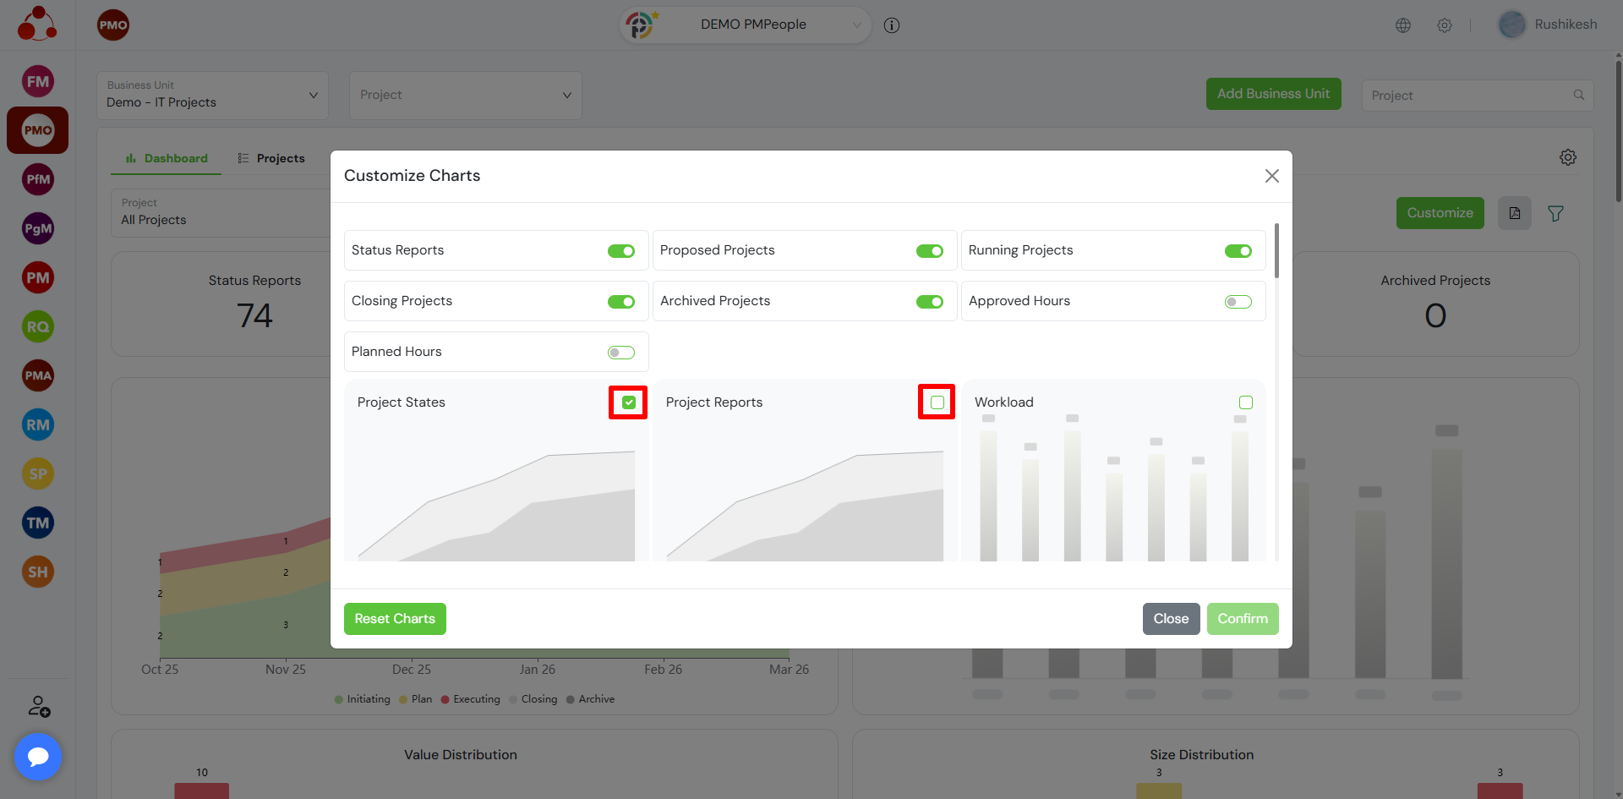Viewport: 1623px width, 799px height.
Task: Check the Project Reports chart checkbox
Action: click(x=937, y=402)
